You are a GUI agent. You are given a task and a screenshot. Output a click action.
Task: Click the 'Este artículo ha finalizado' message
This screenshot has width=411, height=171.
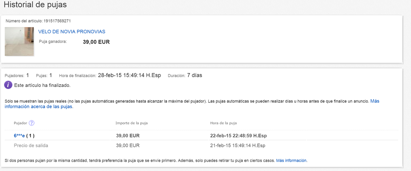42,85
